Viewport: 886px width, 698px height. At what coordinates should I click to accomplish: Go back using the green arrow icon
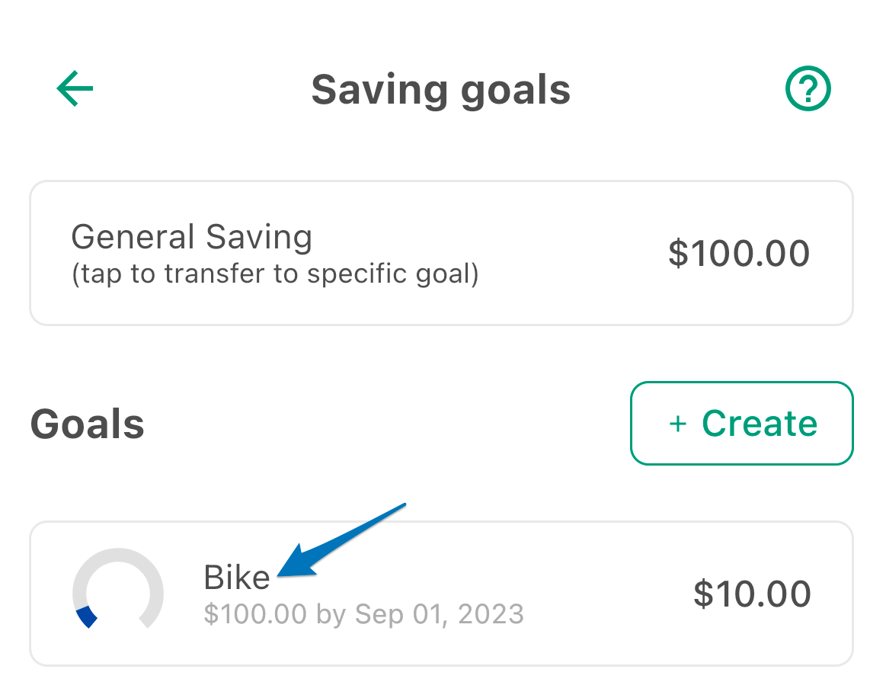click(x=75, y=88)
